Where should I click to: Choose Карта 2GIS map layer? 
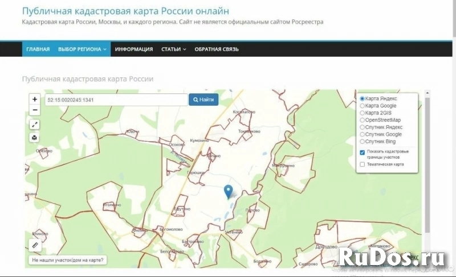pyautogui.click(x=363, y=113)
